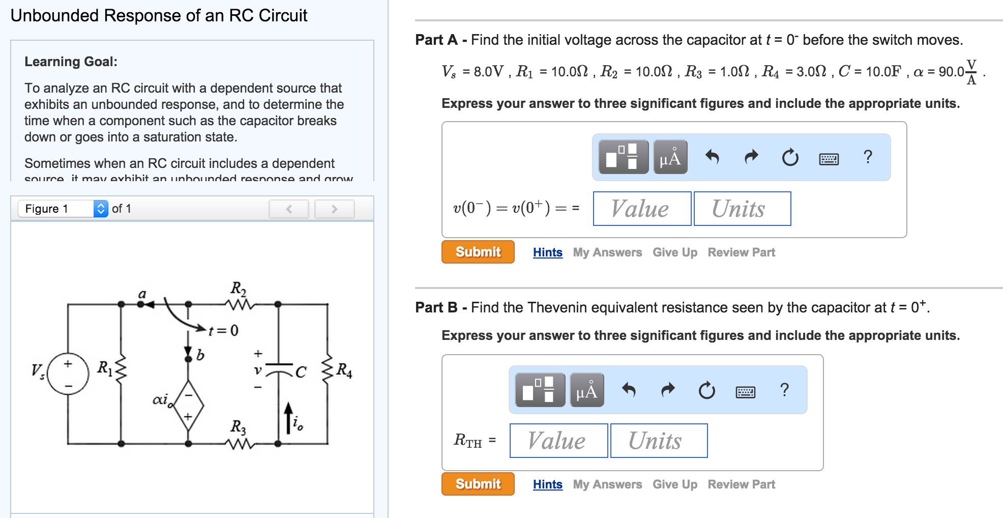1003x518 pixels.
Task: Open keyboard shortcuts icon in Part B
Action: 745,392
